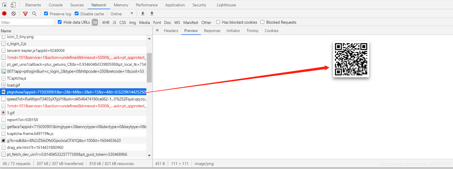This screenshot has height=169, width=453.
Task: Import HAR file with upload arrow
Action: click(143, 14)
